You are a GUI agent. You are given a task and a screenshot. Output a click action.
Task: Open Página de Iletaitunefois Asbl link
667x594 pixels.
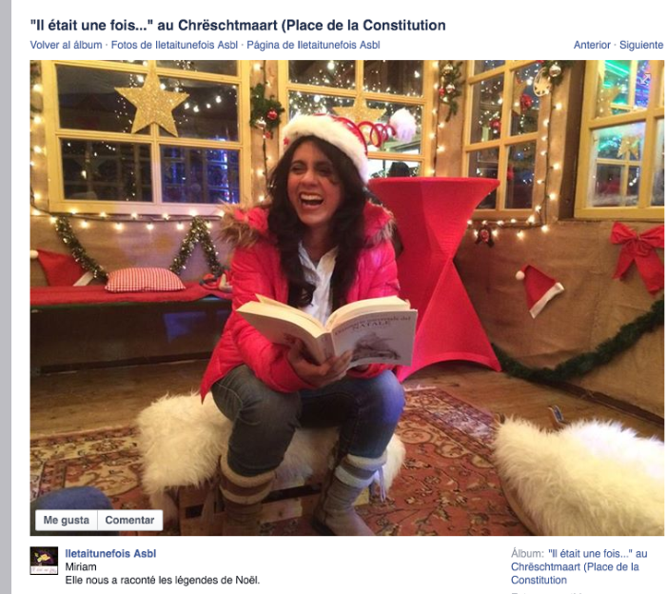coord(313,45)
